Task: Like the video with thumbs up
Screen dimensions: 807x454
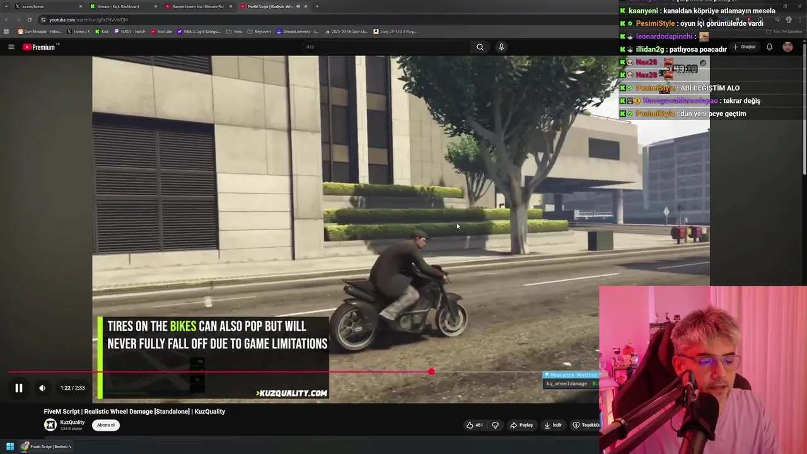Action: click(x=475, y=425)
